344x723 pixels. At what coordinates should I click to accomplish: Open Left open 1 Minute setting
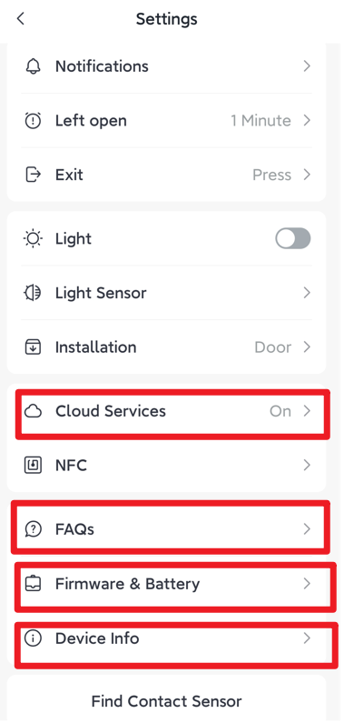click(x=166, y=121)
